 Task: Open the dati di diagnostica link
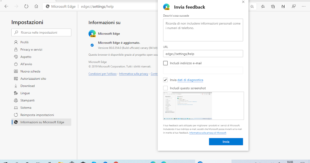tap(190, 80)
